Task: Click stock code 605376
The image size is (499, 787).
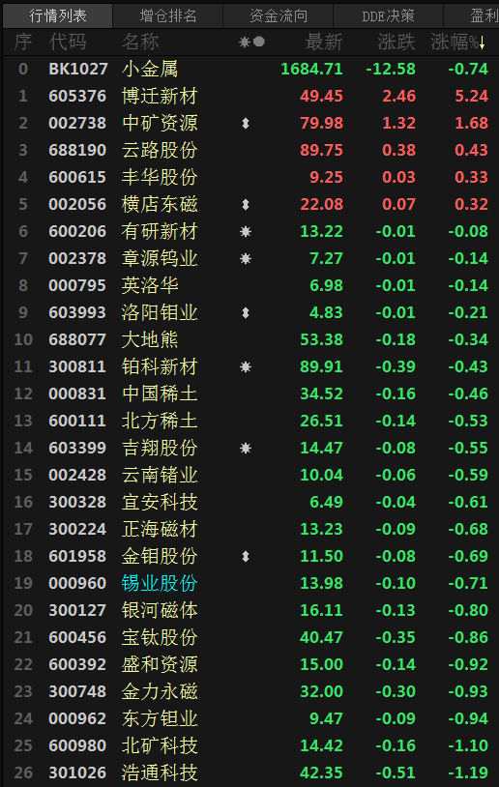Action: tap(77, 97)
